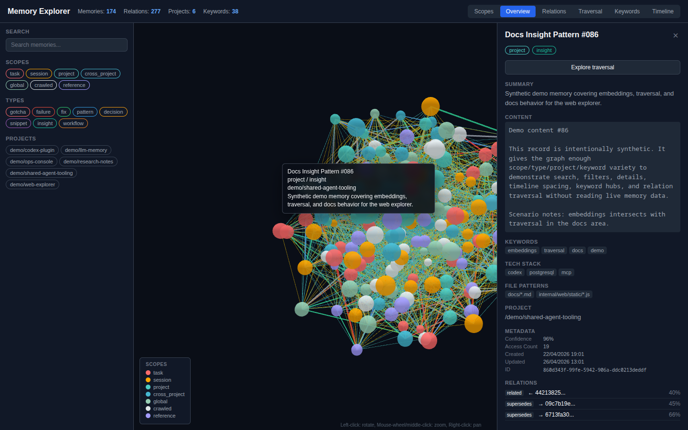Toggle the workflow type filter
Image resolution: width=688 pixels, height=430 pixels.
[73, 123]
